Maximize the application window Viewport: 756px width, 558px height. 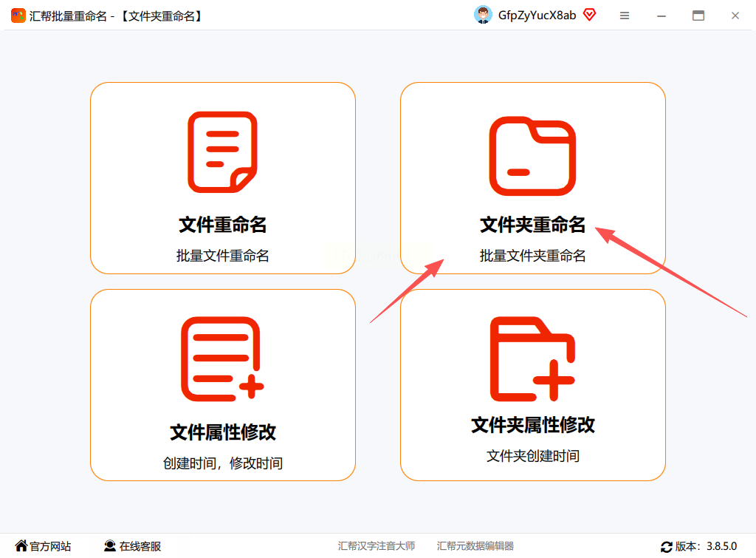coord(698,16)
